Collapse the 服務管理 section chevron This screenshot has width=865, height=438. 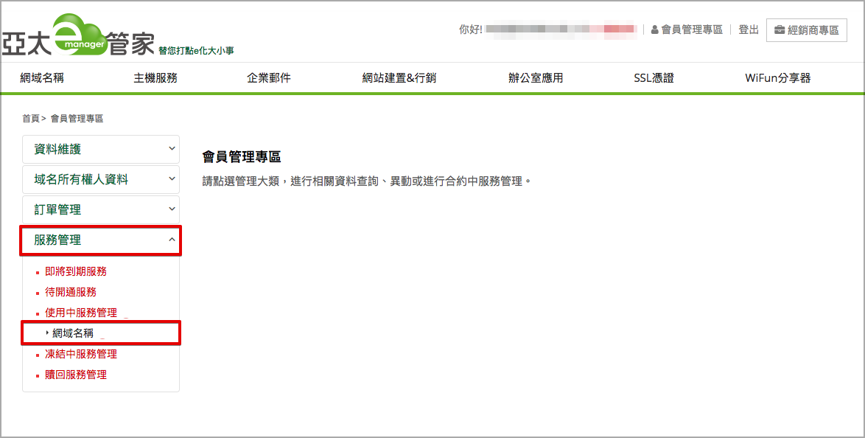[172, 240]
